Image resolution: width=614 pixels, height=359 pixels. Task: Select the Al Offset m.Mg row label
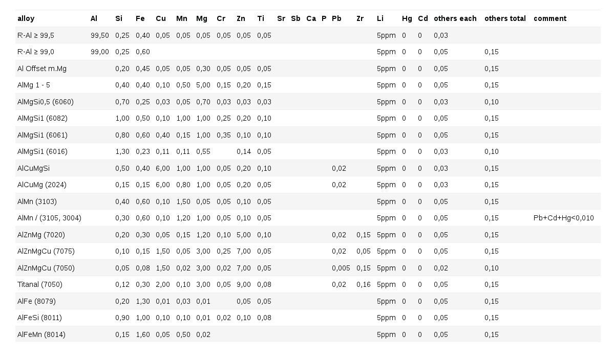pyautogui.click(x=42, y=69)
